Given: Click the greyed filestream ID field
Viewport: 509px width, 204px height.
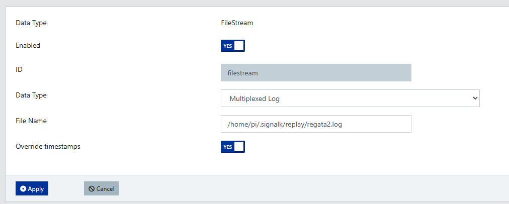Looking at the screenshot, I should pyautogui.click(x=316, y=73).
